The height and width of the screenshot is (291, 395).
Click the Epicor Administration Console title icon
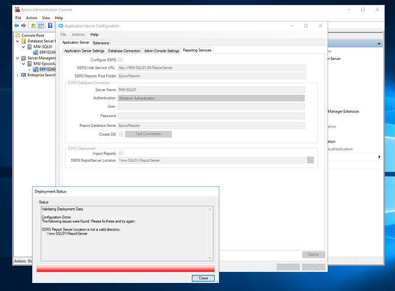pos(17,9)
